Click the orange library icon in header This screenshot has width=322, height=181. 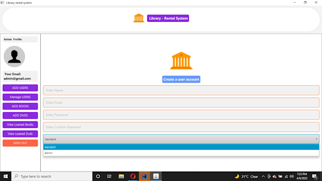[x=139, y=18]
